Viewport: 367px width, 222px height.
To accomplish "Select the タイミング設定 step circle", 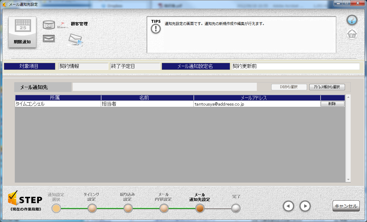I will pyautogui.click(x=92, y=208).
